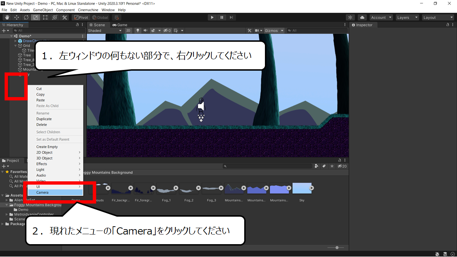The width and height of the screenshot is (457, 257).
Task: Select the Scale tool
Action: [x=36, y=17]
